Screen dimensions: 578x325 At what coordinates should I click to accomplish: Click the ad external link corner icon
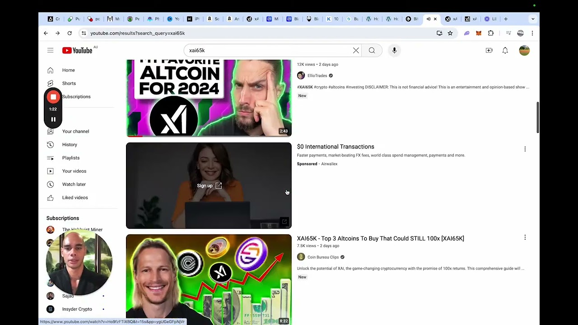pyautogui.click(x=284, y=222)
